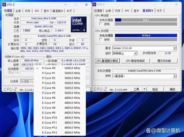Open the 基准 Version 17.01.64 dropdown
The height and width of the screenshot is (137, 184).
[x=175, y=48]
